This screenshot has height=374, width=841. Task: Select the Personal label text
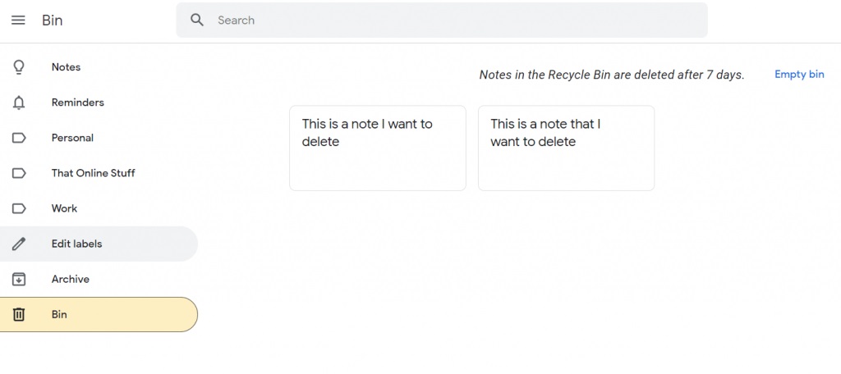72,138
